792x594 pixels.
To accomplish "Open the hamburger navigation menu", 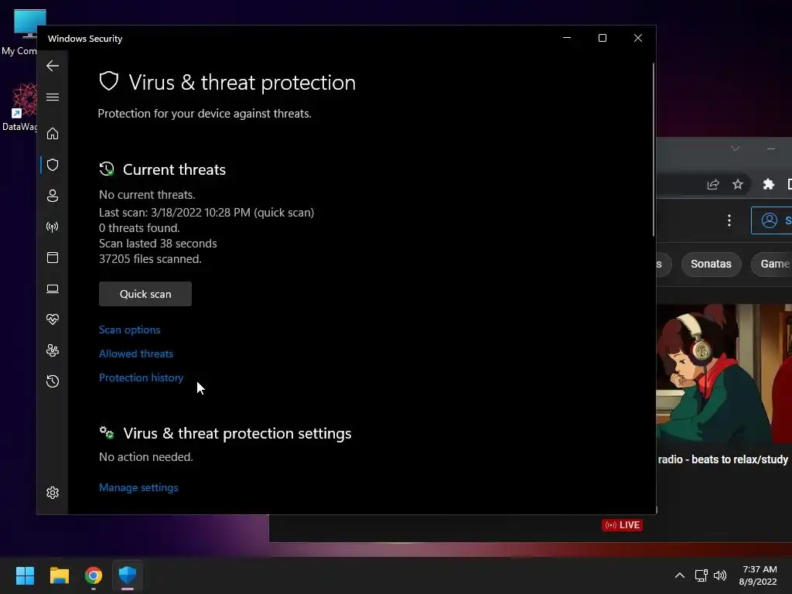I will (53, 97).
